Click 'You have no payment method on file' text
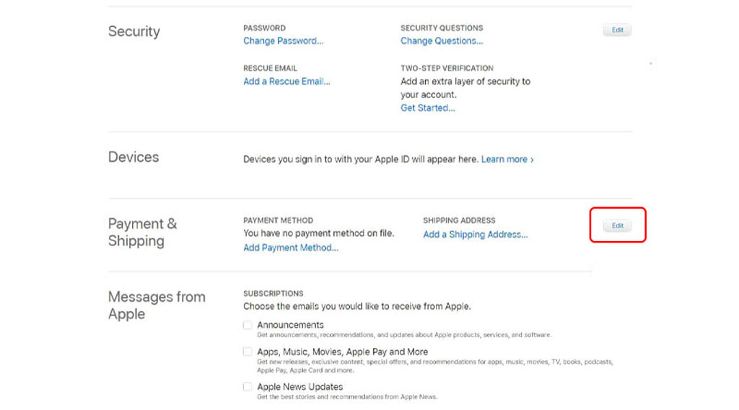Viewport: 739px width, 410px height. tap(318, 233)
